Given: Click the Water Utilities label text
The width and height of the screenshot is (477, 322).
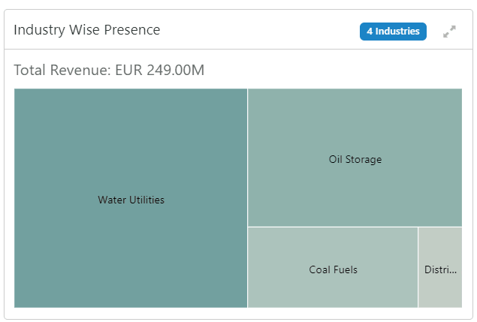Looking at the screenshot, I should 131,200.
